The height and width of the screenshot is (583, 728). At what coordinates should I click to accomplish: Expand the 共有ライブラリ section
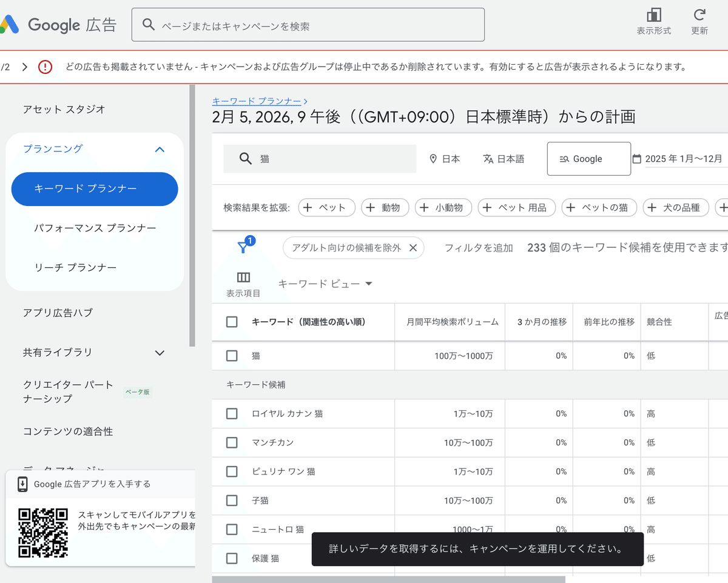[x=160, y=352]
